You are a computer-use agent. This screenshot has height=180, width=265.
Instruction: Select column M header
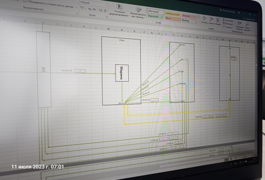pos(108,29)
